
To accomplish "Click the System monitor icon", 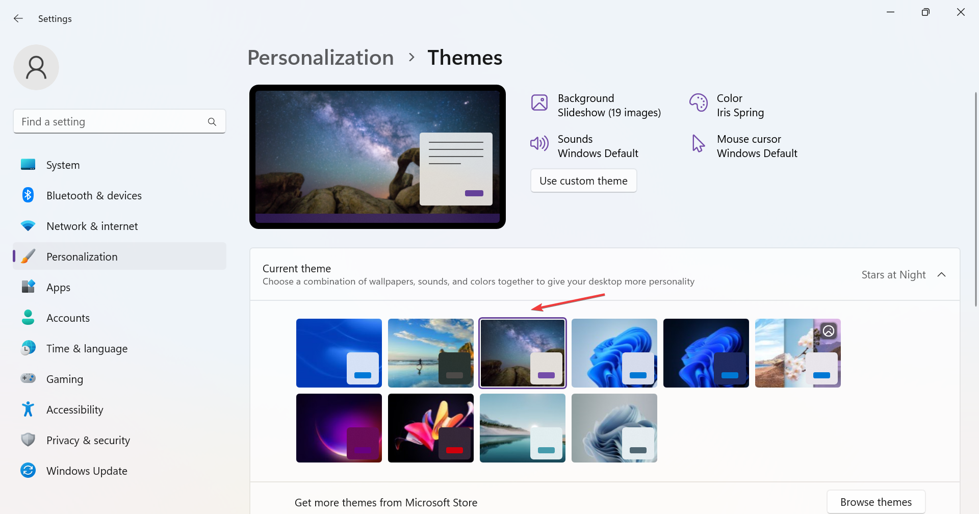I will click(x=28, y=165).
